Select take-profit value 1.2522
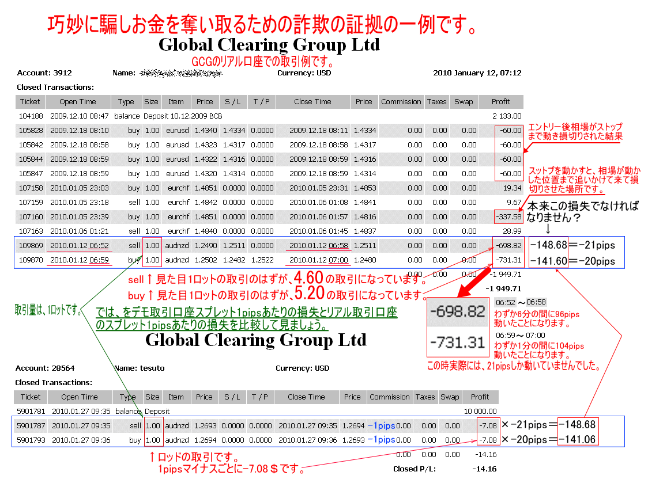 click(x=262, y=260)
